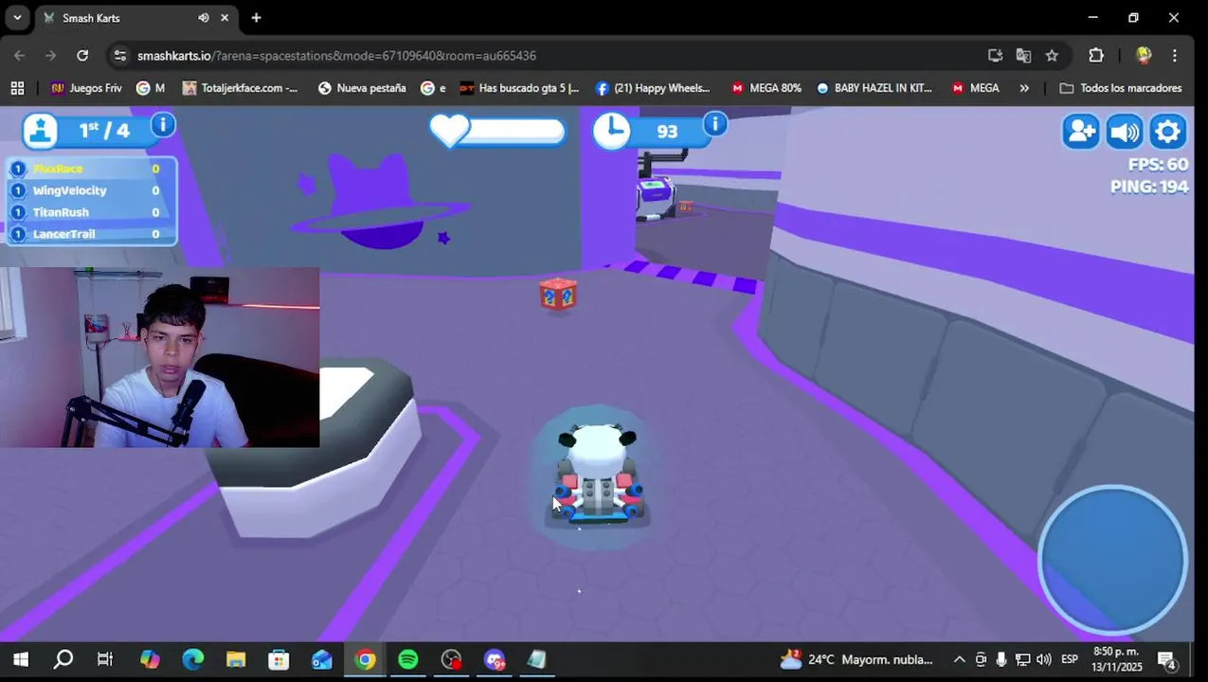Show info next to the rank display
The height and width of the screenshot is (682, 1208).
(163, 125)
